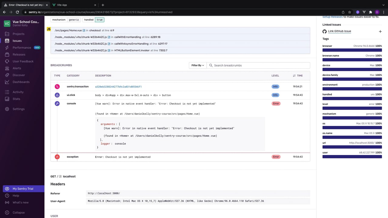This screenshot has height=218, width=388.
Task: Open source icon for callWithErrorHandling frame
Action: pos(109,37)
